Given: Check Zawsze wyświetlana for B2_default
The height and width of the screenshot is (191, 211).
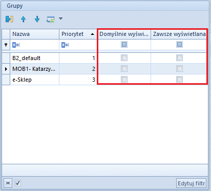Looking at the screenshot, I should tap(179, 58).
